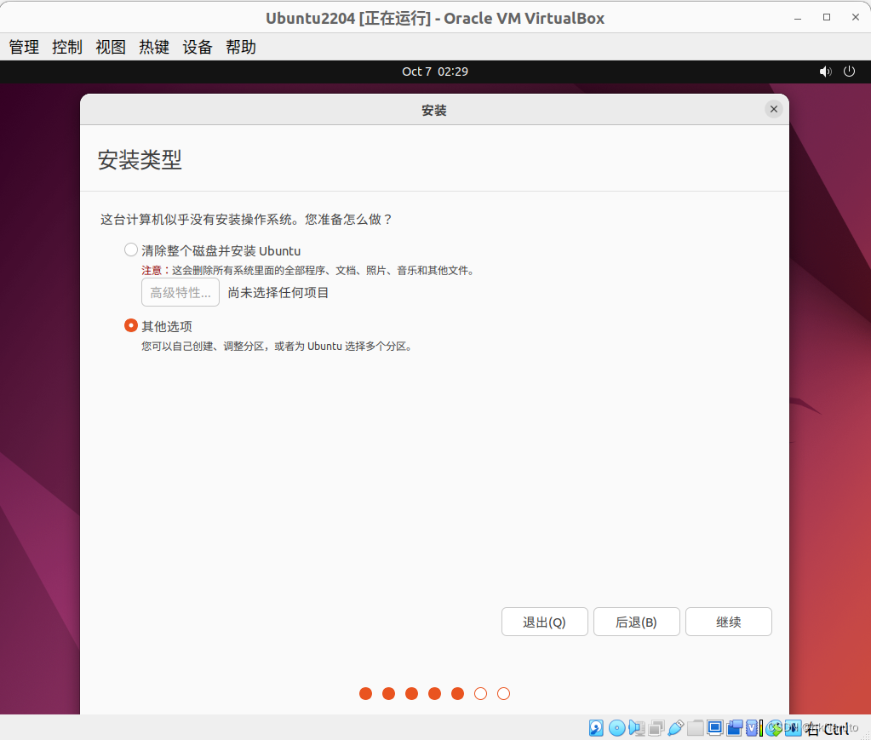871x740 pixels.
Task: Click the shared folders status icon
Action: (x=696, y=728)
